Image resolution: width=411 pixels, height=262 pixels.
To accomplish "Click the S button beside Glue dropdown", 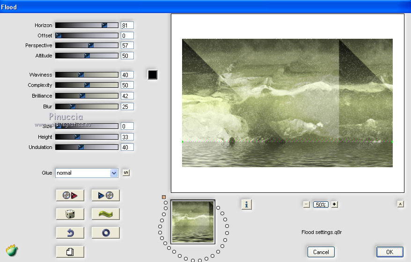I will point(126,173).
